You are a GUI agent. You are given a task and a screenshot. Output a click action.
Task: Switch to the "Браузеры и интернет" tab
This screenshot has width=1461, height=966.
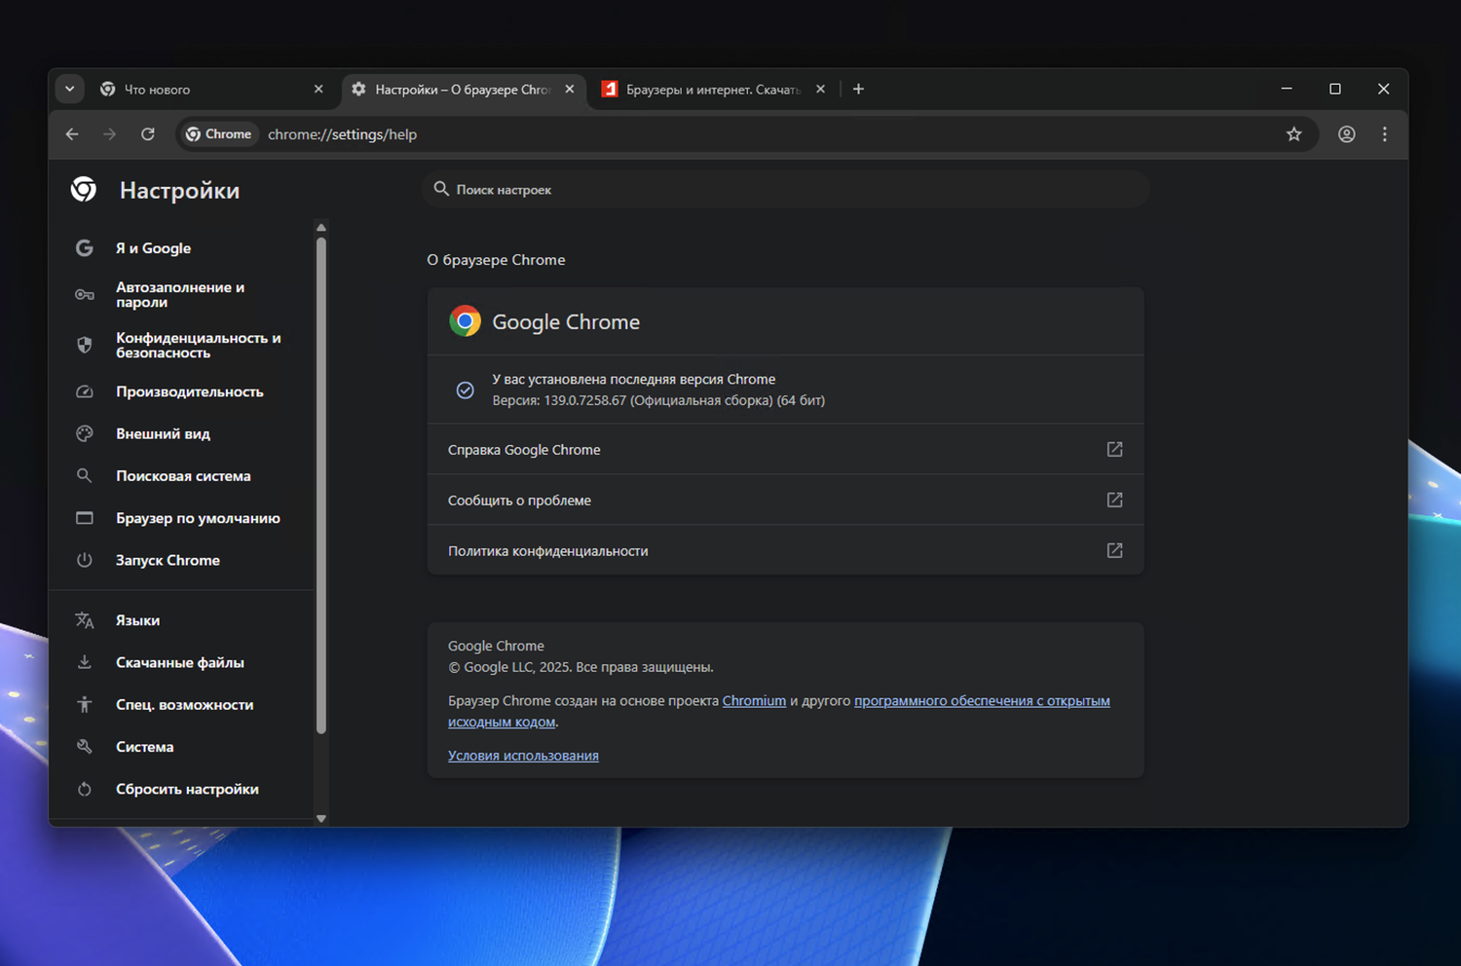(711, 89)
